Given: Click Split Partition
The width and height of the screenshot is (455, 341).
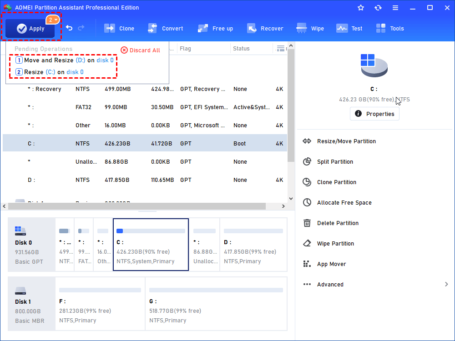Looking at the screenshot, I should tap(328, 162).
